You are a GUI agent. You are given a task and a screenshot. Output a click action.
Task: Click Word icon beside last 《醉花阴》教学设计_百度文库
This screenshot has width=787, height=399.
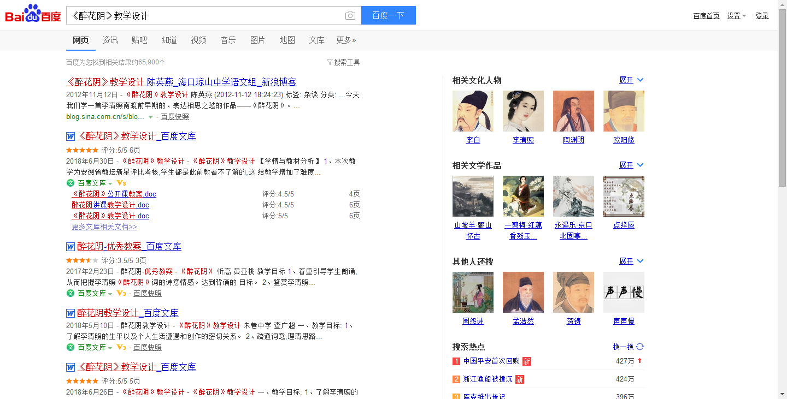click(71, 367)
